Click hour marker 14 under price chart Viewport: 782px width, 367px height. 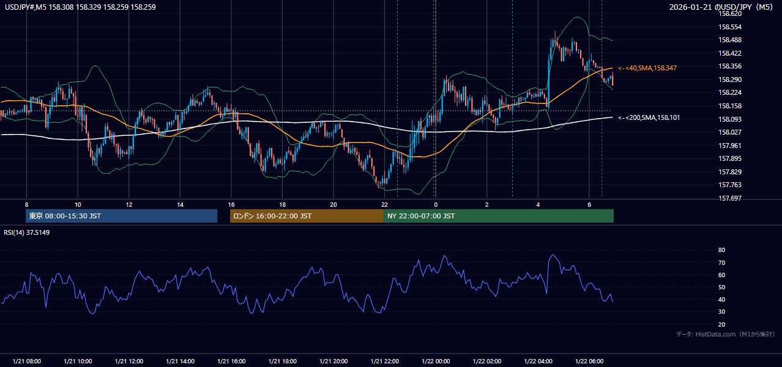coord(180,204)
